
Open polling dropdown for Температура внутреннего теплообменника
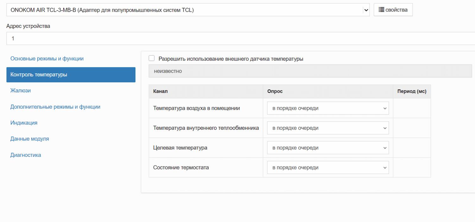click(x=328, y=128)
